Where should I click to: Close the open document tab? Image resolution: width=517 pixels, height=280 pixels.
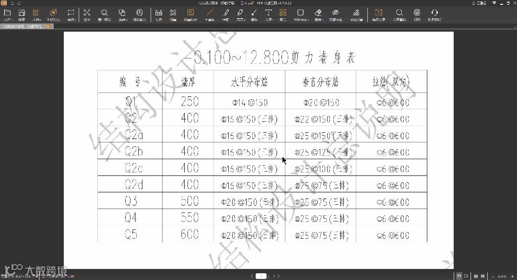48,26
